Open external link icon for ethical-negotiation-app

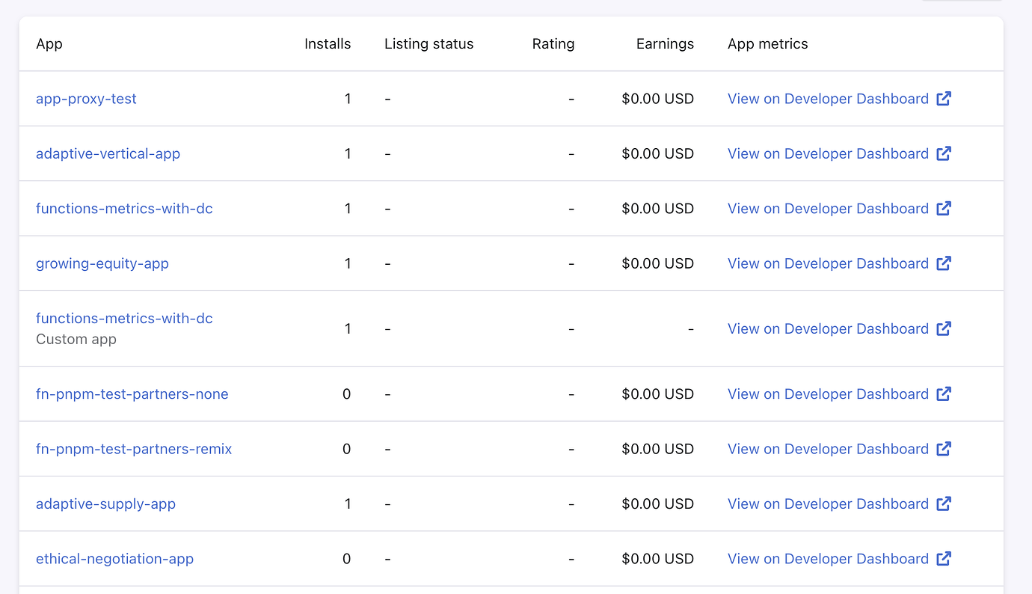(x=944, y=559)
